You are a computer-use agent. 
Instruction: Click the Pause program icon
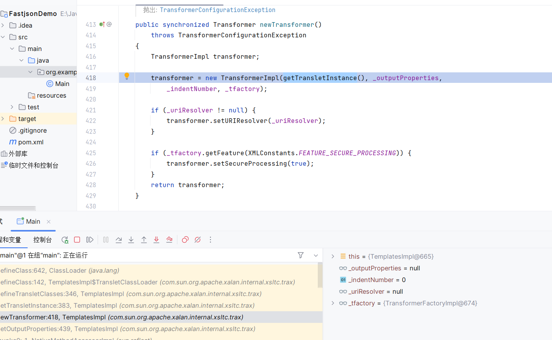[x=106, y=240]
